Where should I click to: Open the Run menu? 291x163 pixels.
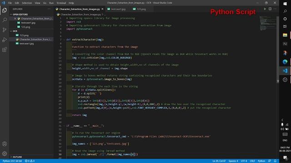pos(51,3)
